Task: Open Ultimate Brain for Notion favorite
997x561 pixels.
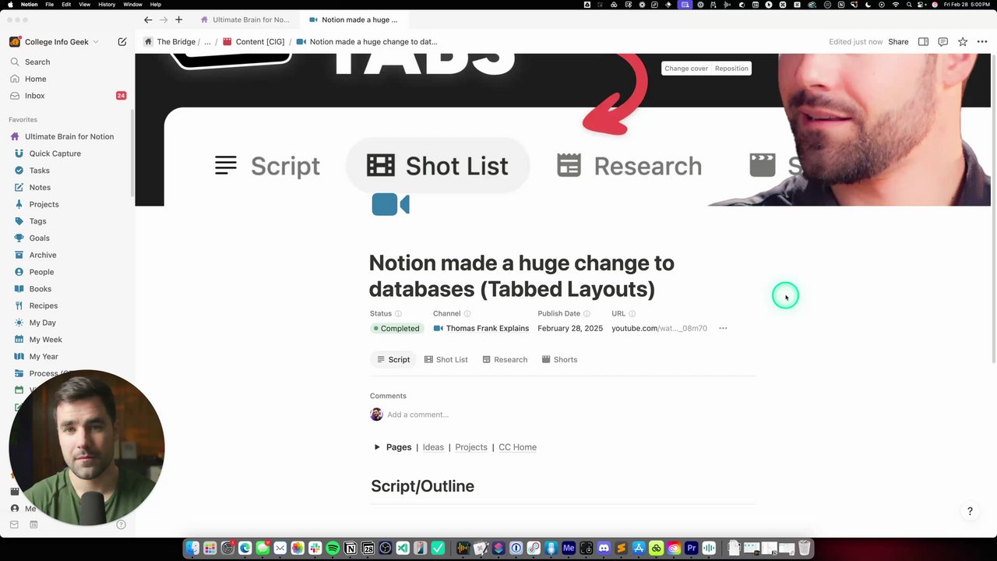Action: click(x=69, y=136)
